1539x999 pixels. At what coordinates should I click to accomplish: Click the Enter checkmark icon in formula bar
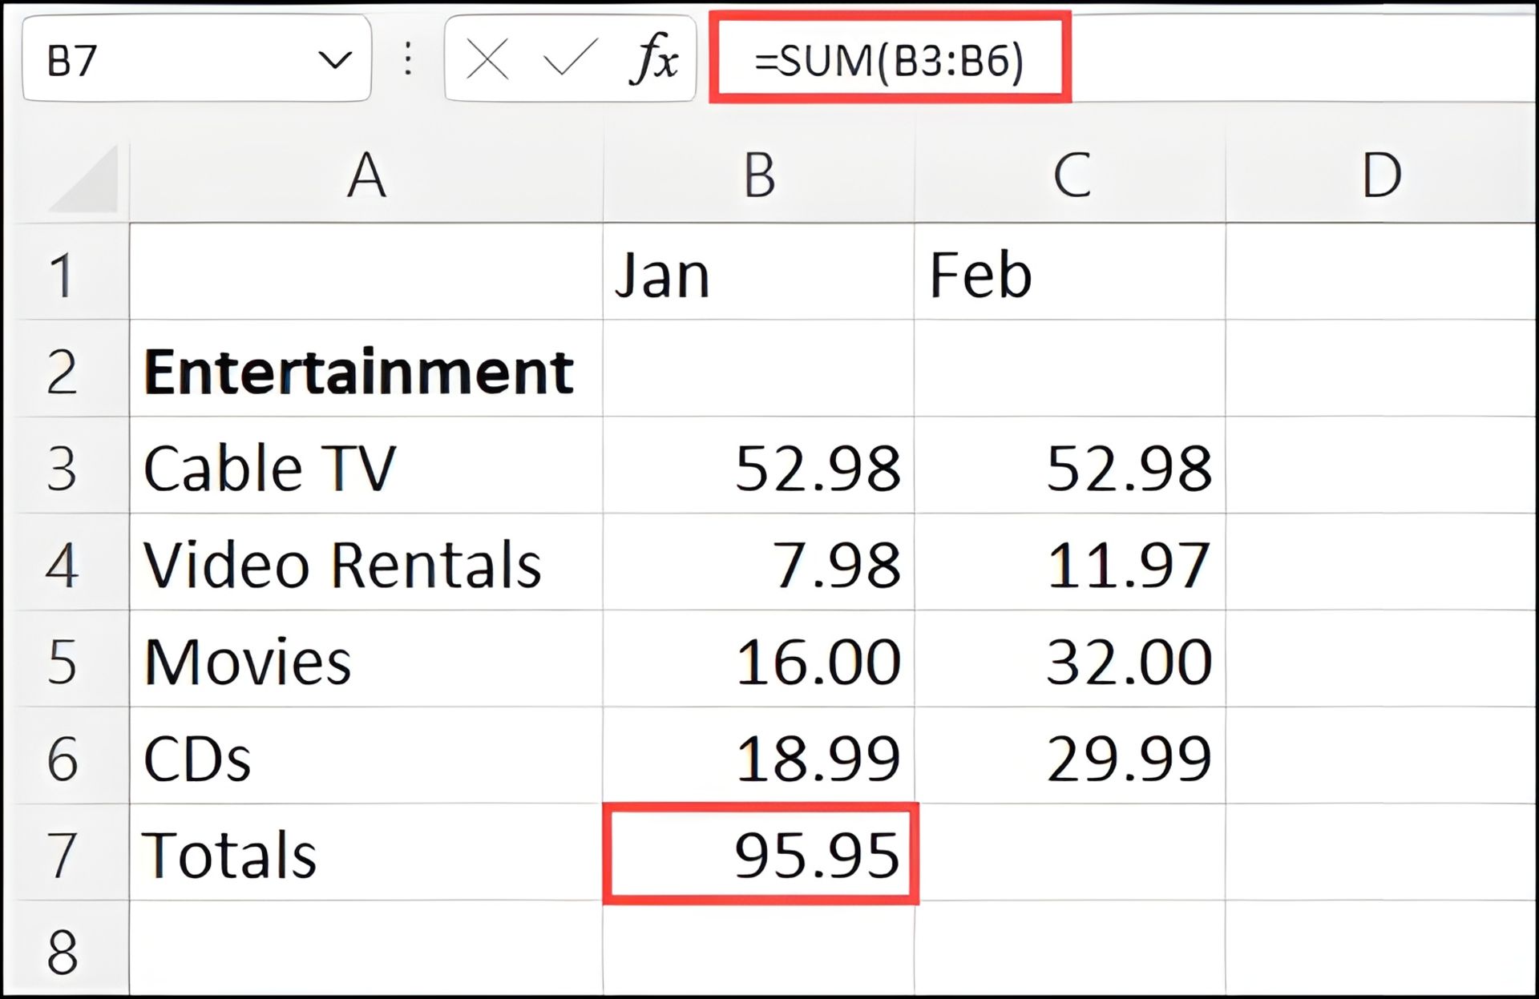(x=570, y=58)
